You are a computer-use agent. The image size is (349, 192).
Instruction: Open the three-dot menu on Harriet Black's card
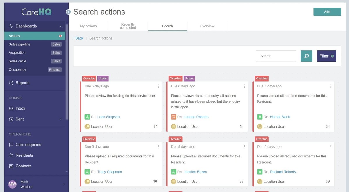pyautogui.click(x=331, y=86)
